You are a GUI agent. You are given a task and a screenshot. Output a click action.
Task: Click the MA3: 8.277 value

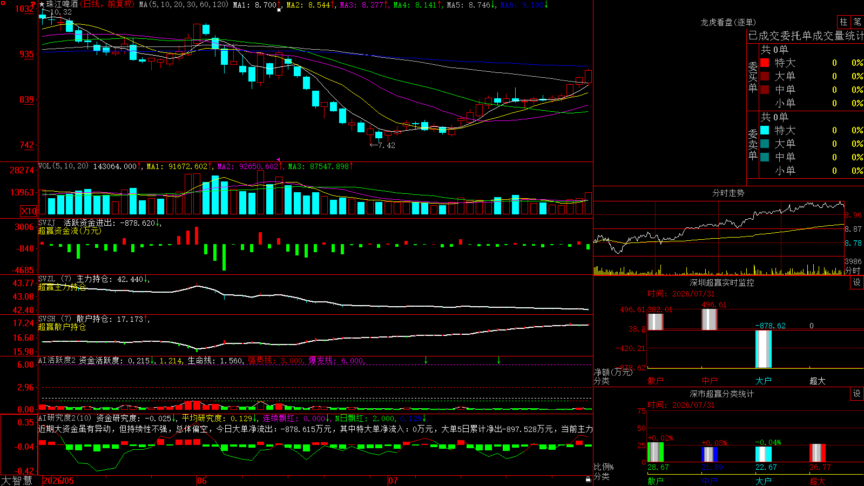[361, 4]
